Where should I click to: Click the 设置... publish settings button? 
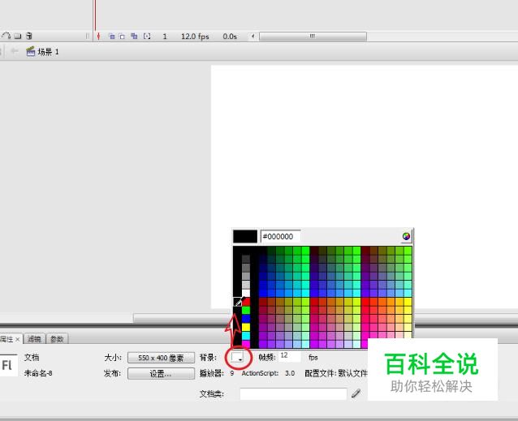[161, 373]
